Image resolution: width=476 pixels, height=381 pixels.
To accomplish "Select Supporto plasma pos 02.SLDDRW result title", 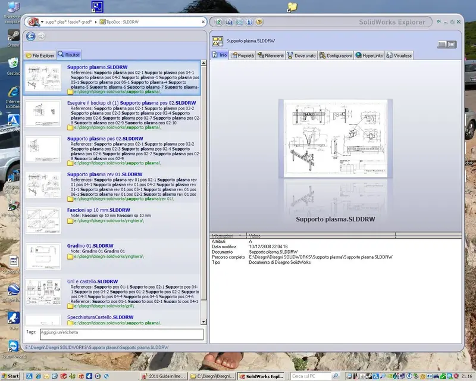I will pos(105,139).
